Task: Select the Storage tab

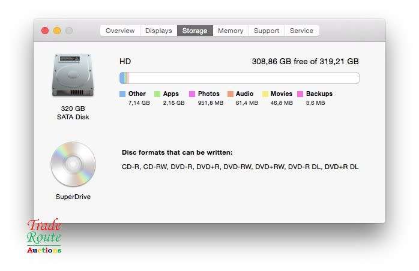Action: click(195, 31)
